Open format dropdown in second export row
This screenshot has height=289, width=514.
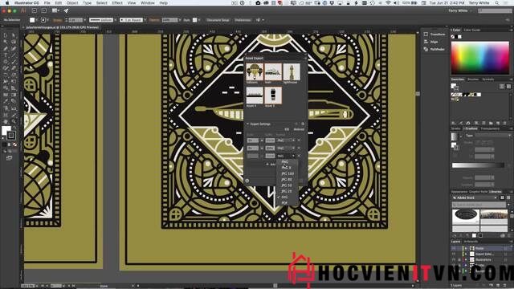pos(286,149)
